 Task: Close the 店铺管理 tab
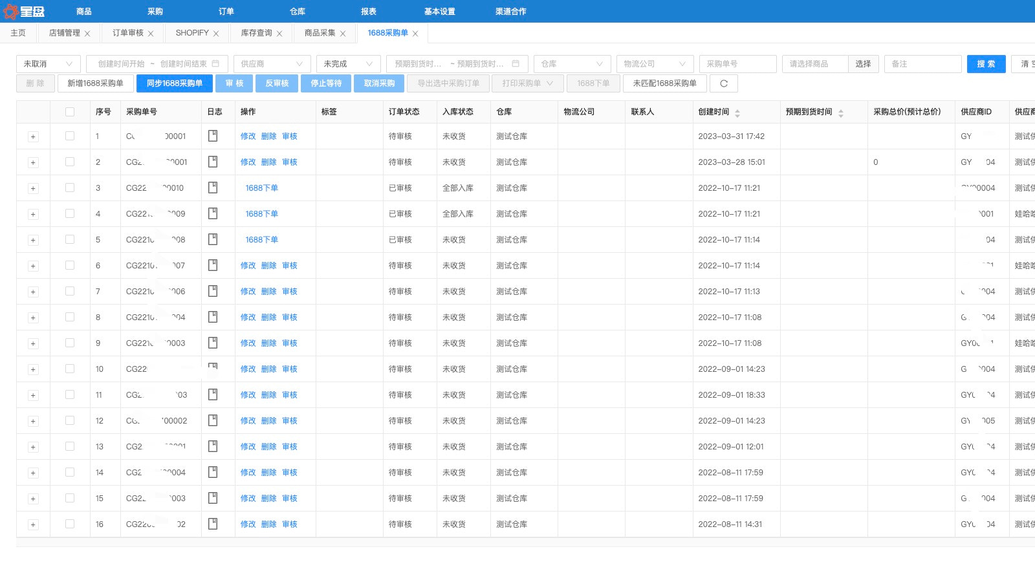click(x=87, y=34)
